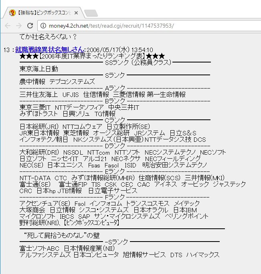Click 富士通FIP text

tap(73, 185)
